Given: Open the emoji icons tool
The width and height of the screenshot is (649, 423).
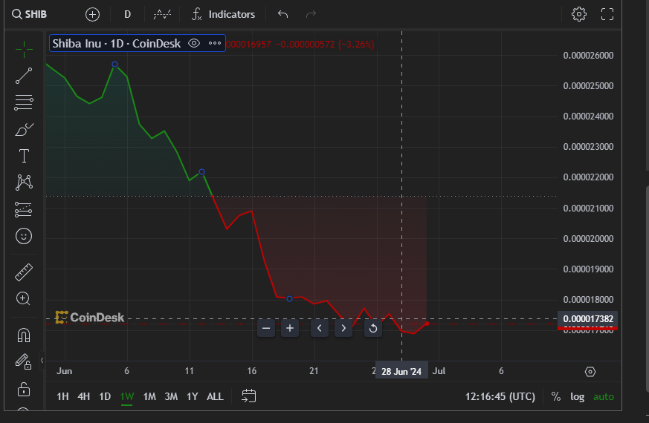Looking at the screenshot, I should (24, 236).
